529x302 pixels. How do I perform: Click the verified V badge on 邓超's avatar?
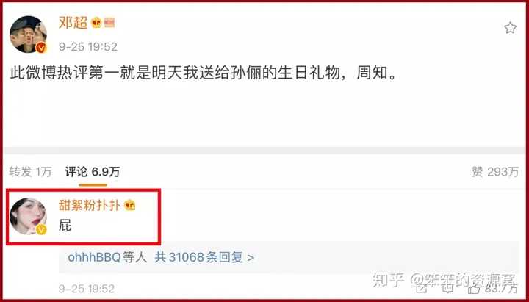tap(41, 48)
